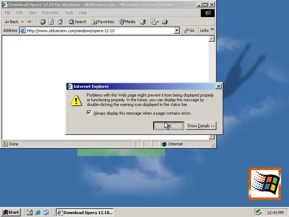Click the Windows logo desktop picture
This screenshot has height=217, width=289.
(x=265, y=184)
